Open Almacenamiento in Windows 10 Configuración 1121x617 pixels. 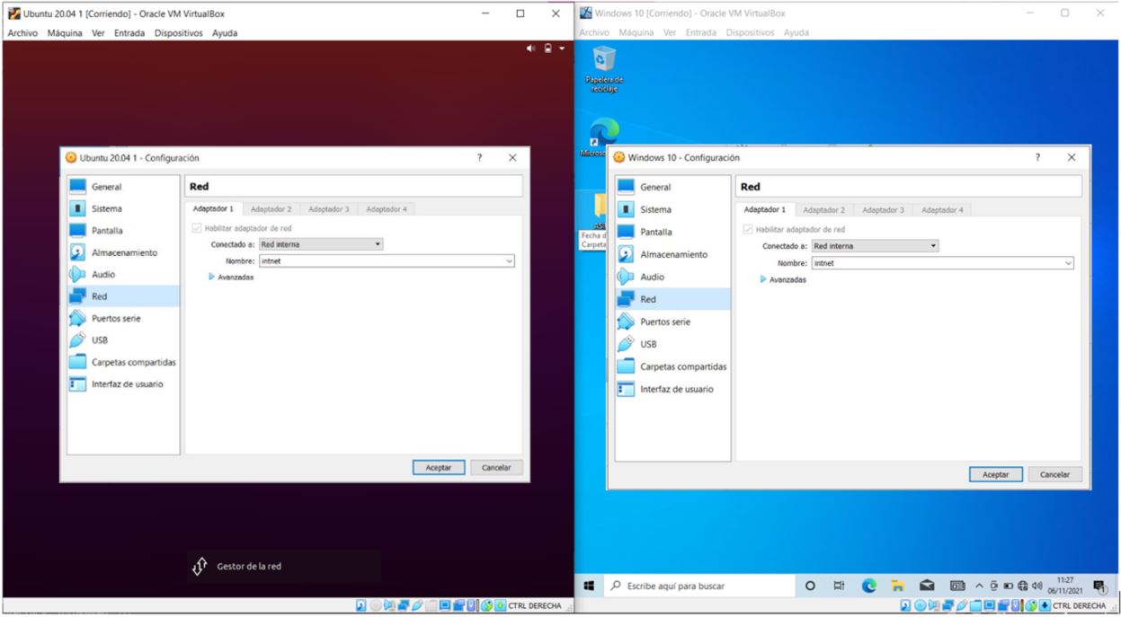point(672,254)
